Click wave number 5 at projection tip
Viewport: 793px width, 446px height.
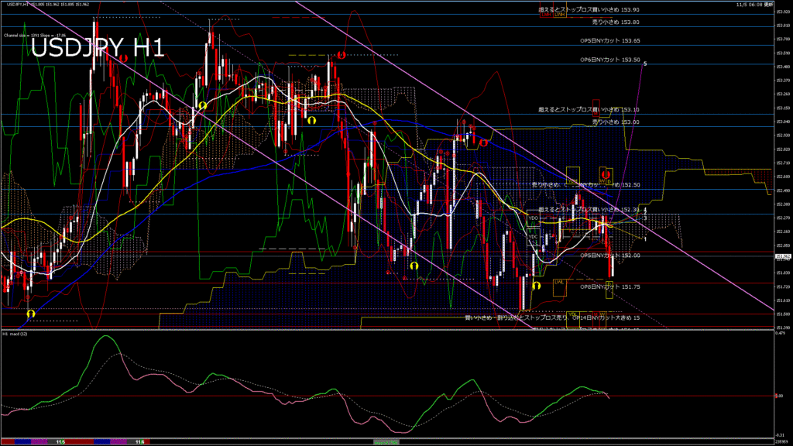coord(645,63)
